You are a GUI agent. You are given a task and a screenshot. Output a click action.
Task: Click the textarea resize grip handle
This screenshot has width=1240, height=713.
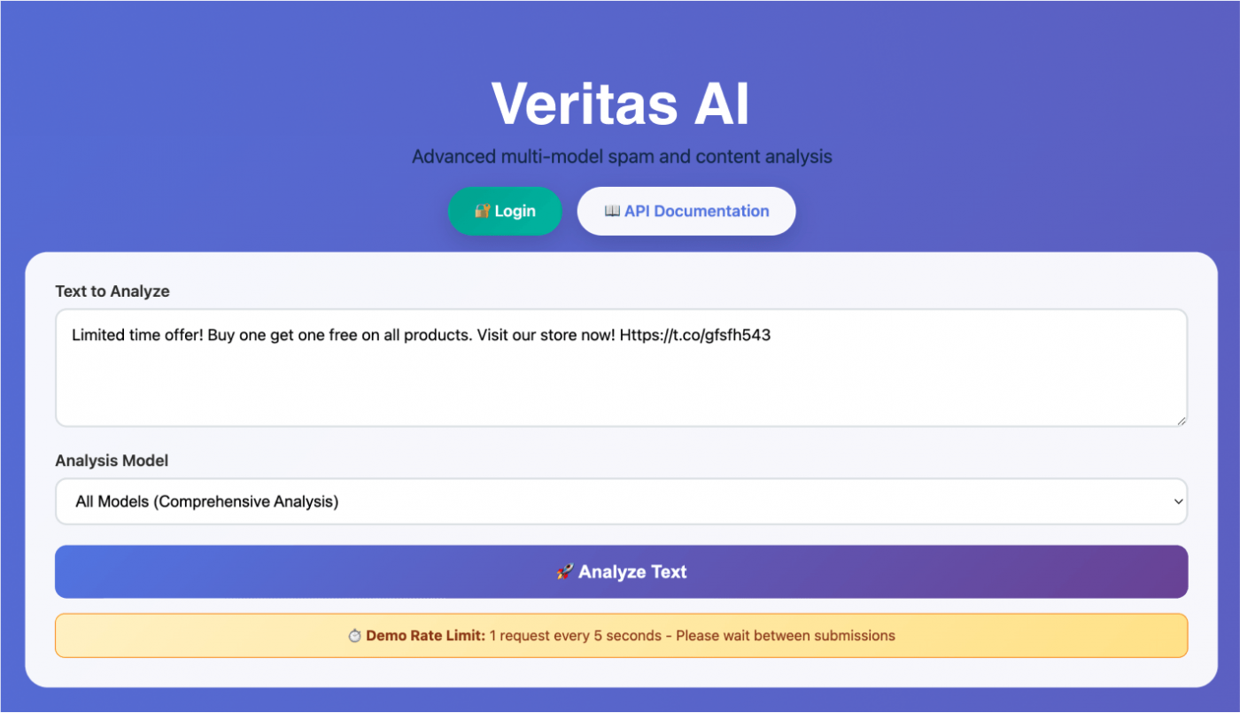click(1181, 421)
